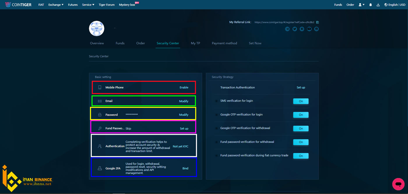Click the CoinTiger logo

[18, 5]
